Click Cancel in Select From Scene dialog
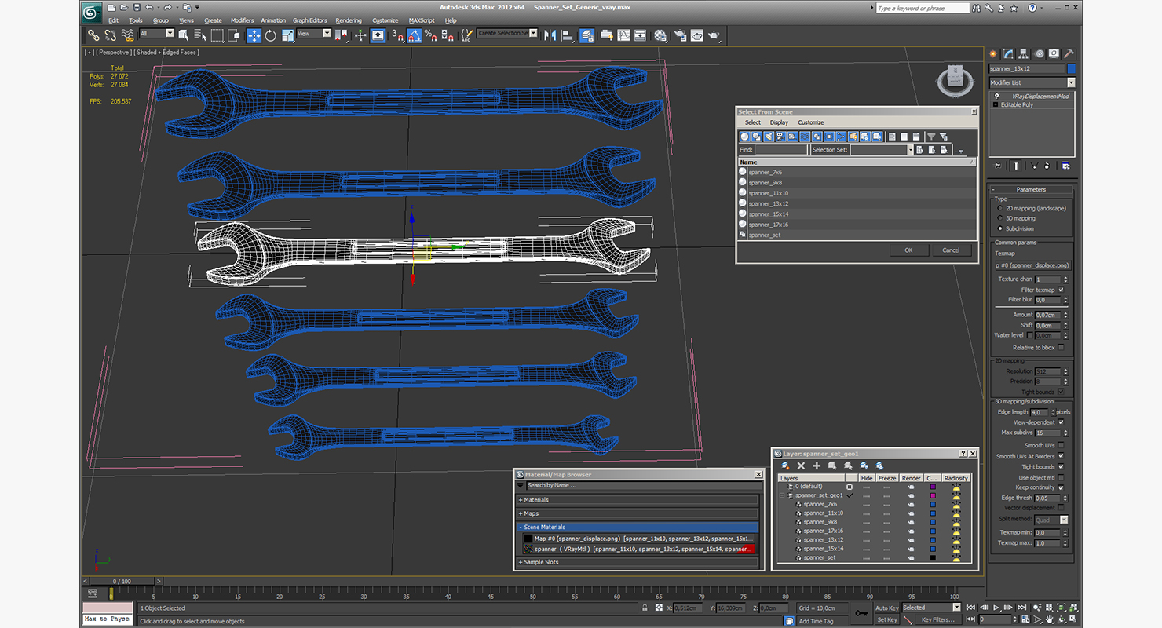The width and height of the screenshot is (1162, 628). click(x=951, y=250)
